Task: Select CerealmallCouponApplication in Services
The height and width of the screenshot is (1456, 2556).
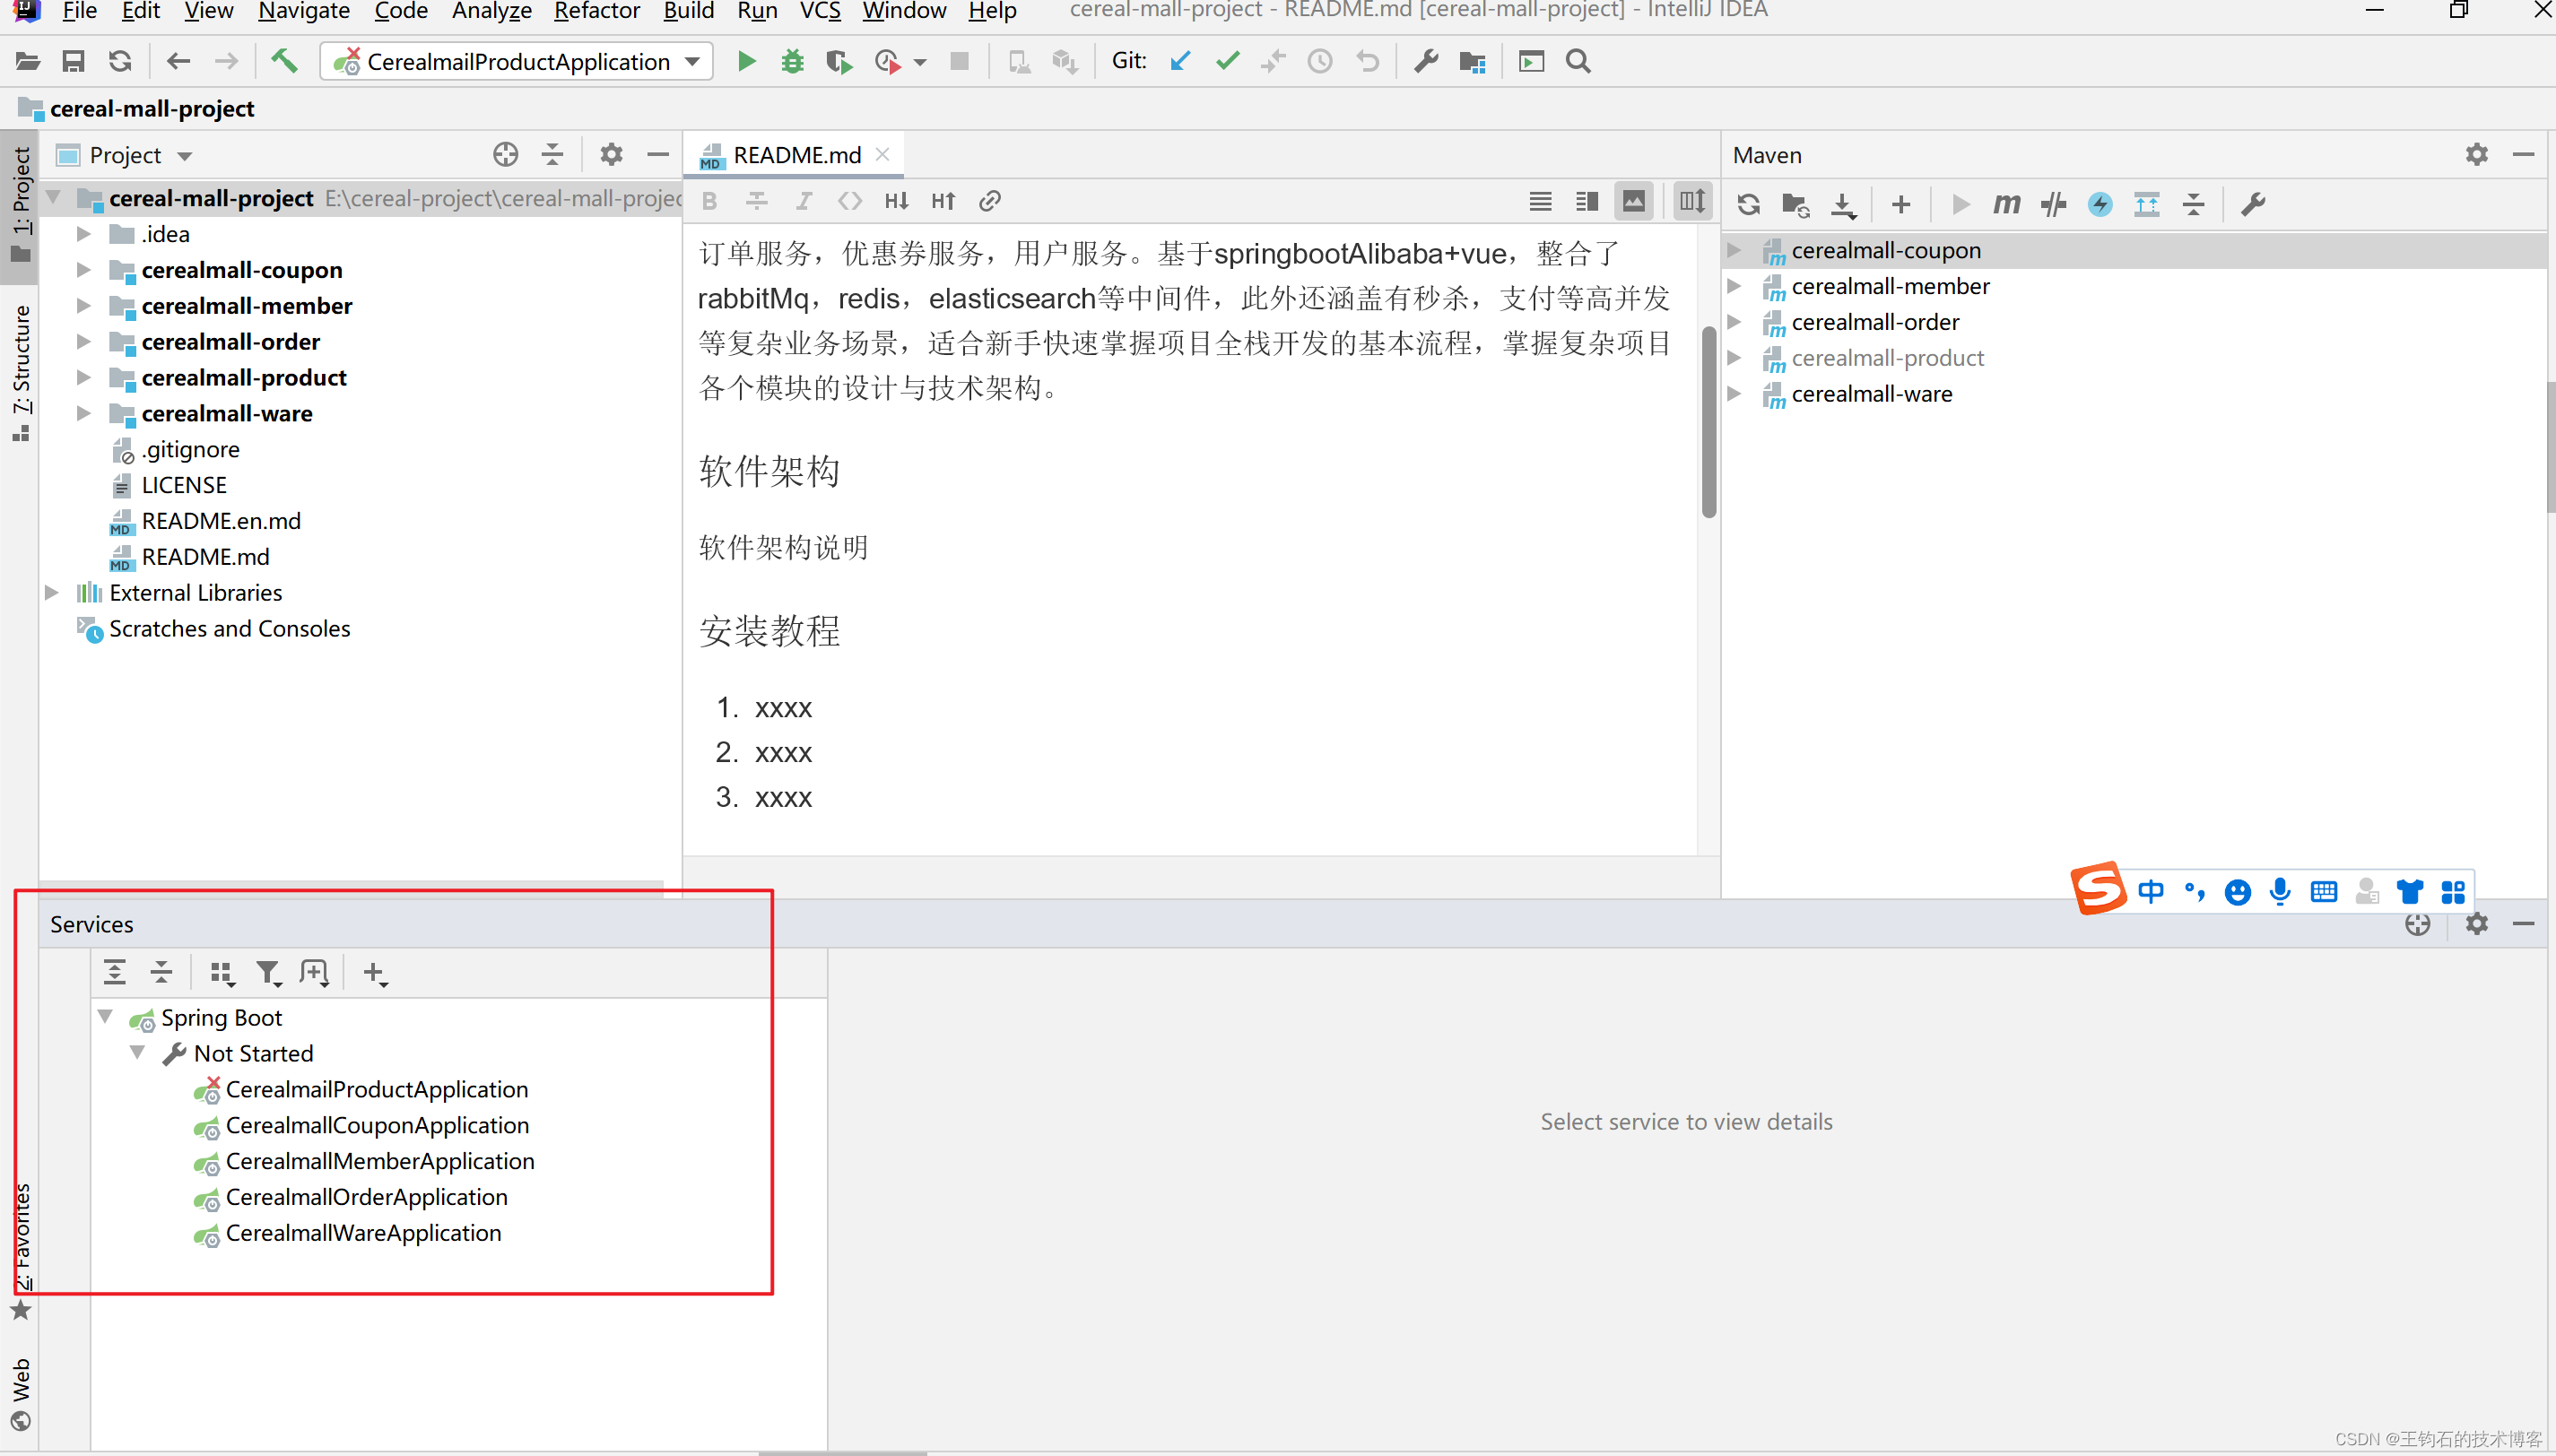Action: pos(377,1126)
